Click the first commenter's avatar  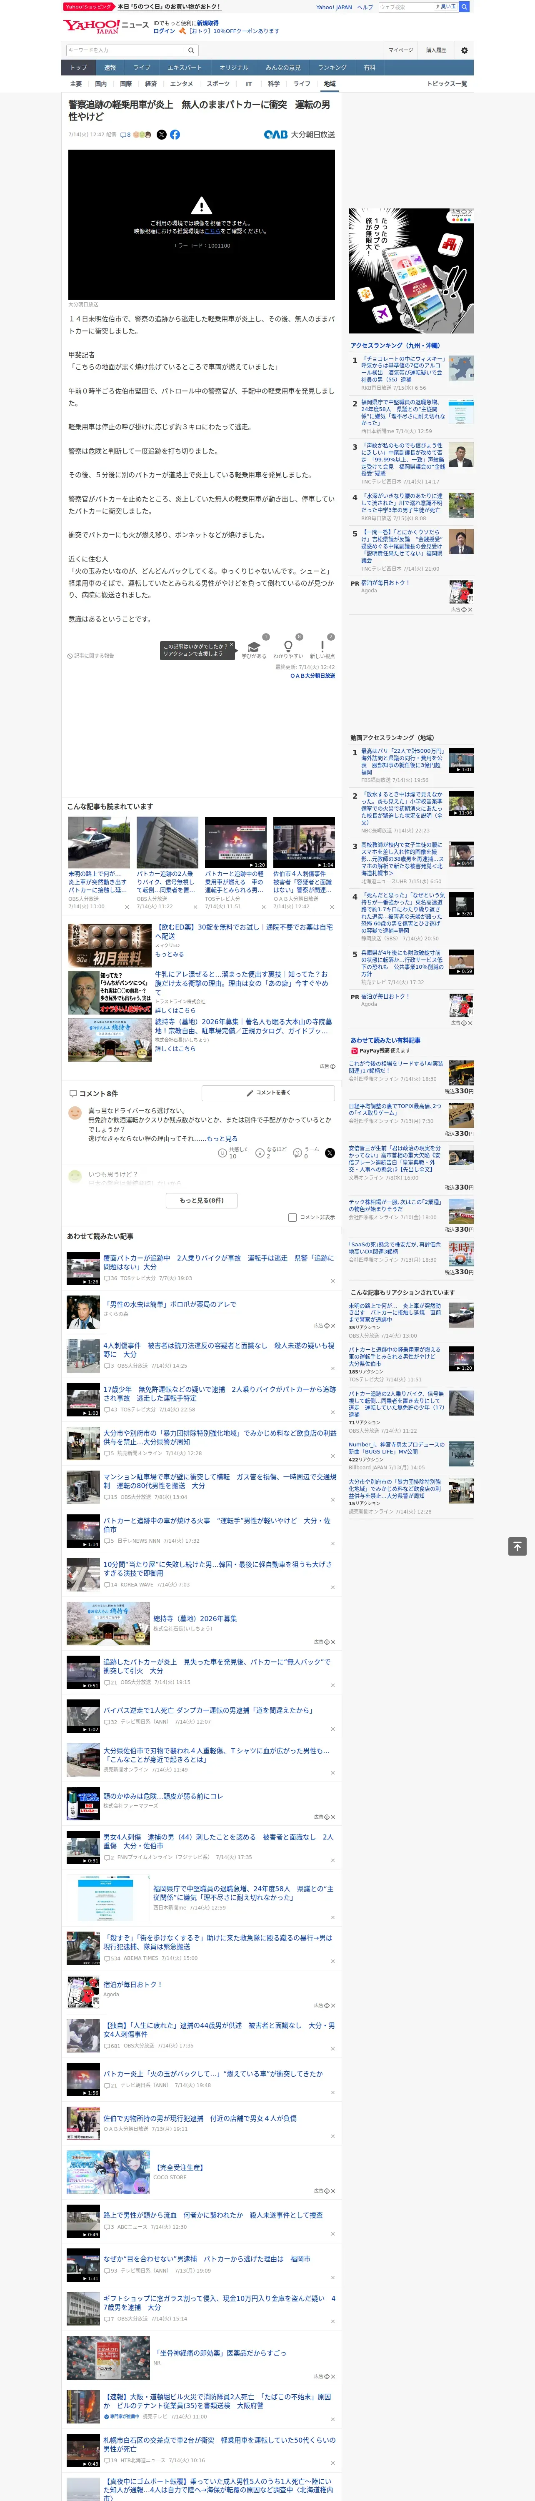coord(75,1113)
